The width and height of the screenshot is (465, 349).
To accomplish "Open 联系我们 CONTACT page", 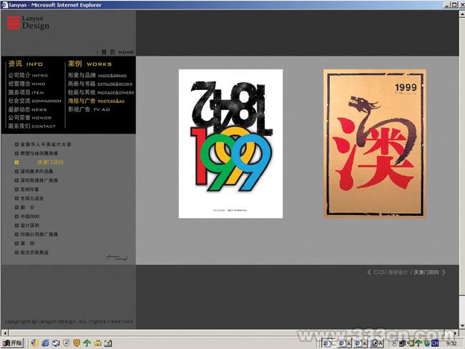I will 31,126.
